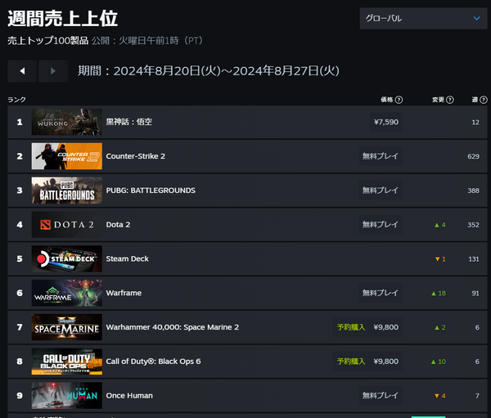Click 無料プレイ label on Warframe row
The width and height of the screenshot is (491, 418).
381,293
